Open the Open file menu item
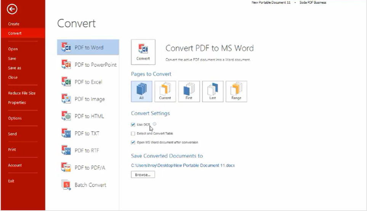This screenshot has height=211, width=367. point(13,49)
